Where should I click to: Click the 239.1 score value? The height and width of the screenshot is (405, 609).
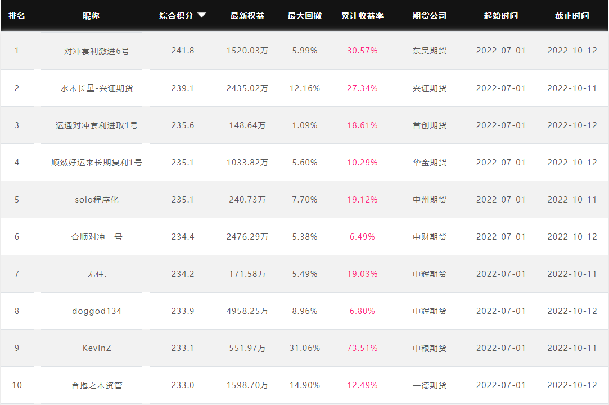tap(183, 88)
